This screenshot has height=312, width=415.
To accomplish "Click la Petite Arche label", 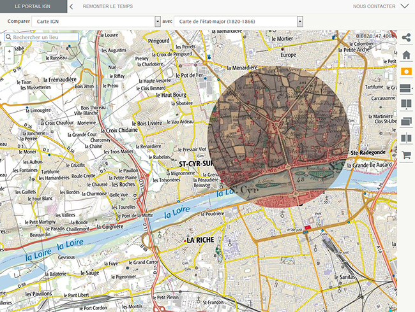I will tap(354, 50).
